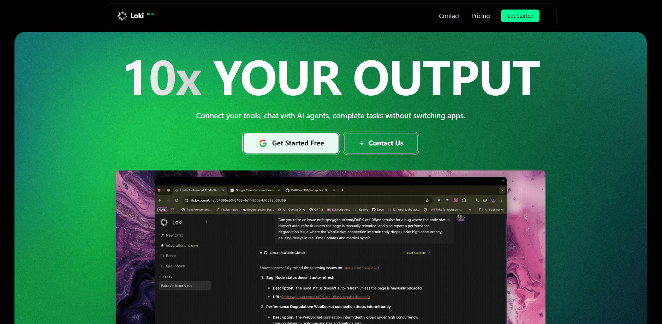
Task: Click the arrow icon beside Contact Us
Action: [361, 143]
